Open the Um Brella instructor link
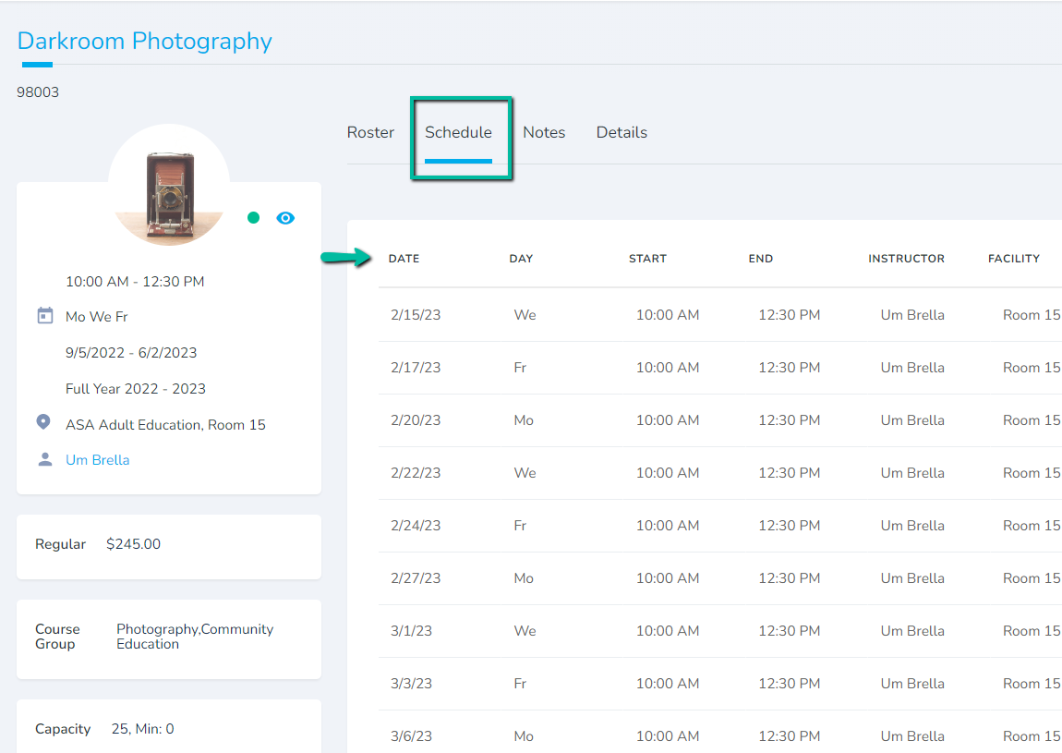The height and width of the screenshot is (753, 1062). [x=98, y=459]
